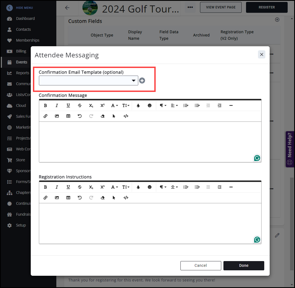Screen dimensions: 295x288
Task: Click Bold icon in Confirmation Message toolbar
Action: point(45,106)
